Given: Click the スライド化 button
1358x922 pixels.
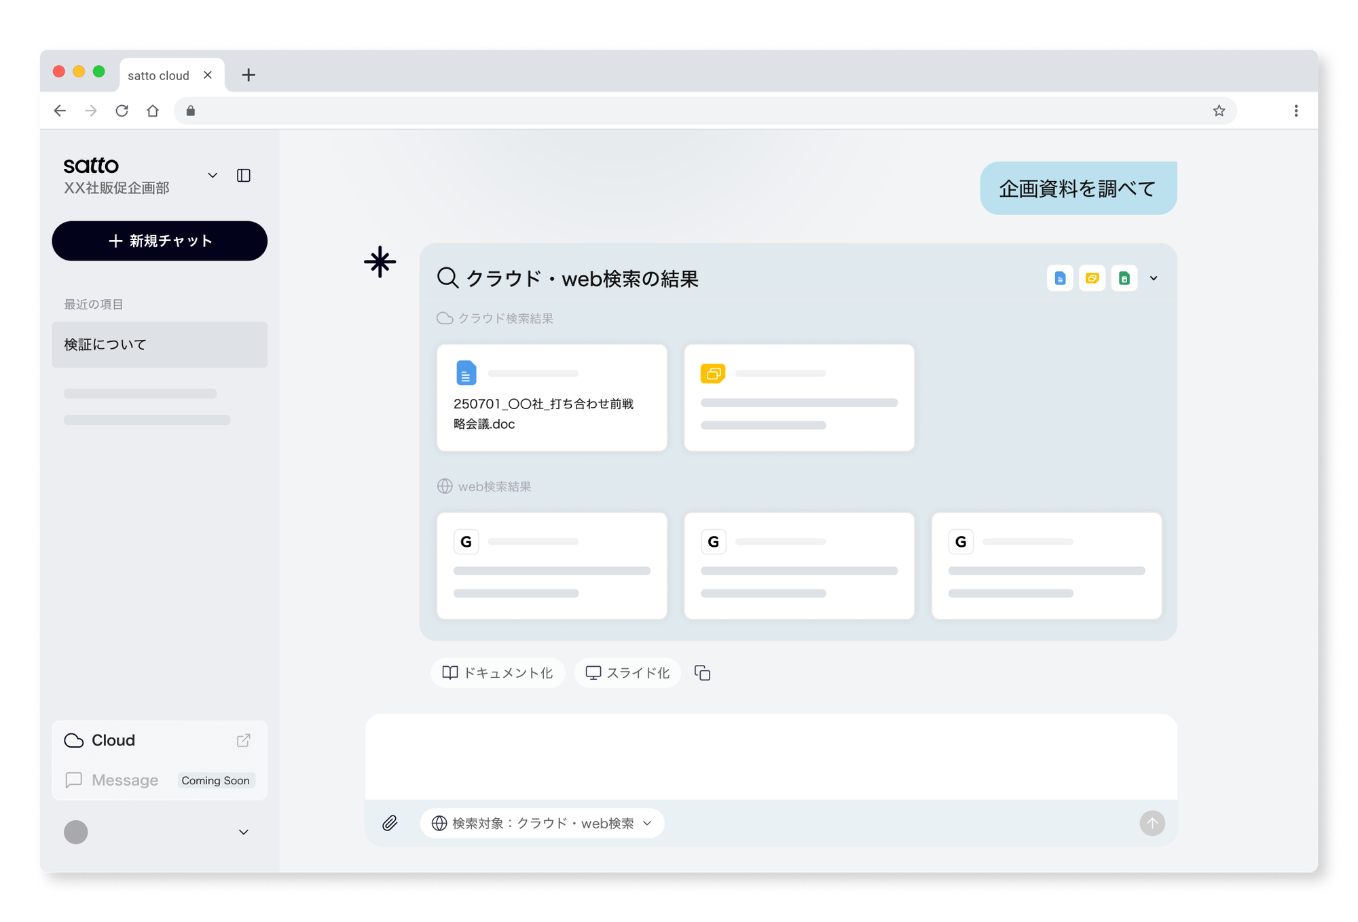Looking at the screenshot, I should (x=627, y=673).
